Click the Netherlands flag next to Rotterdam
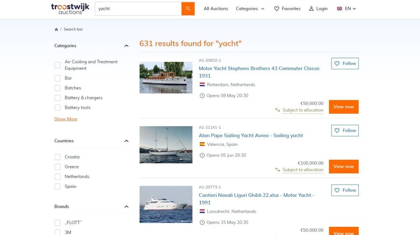 pyautogui.click(x=202, y=85)
